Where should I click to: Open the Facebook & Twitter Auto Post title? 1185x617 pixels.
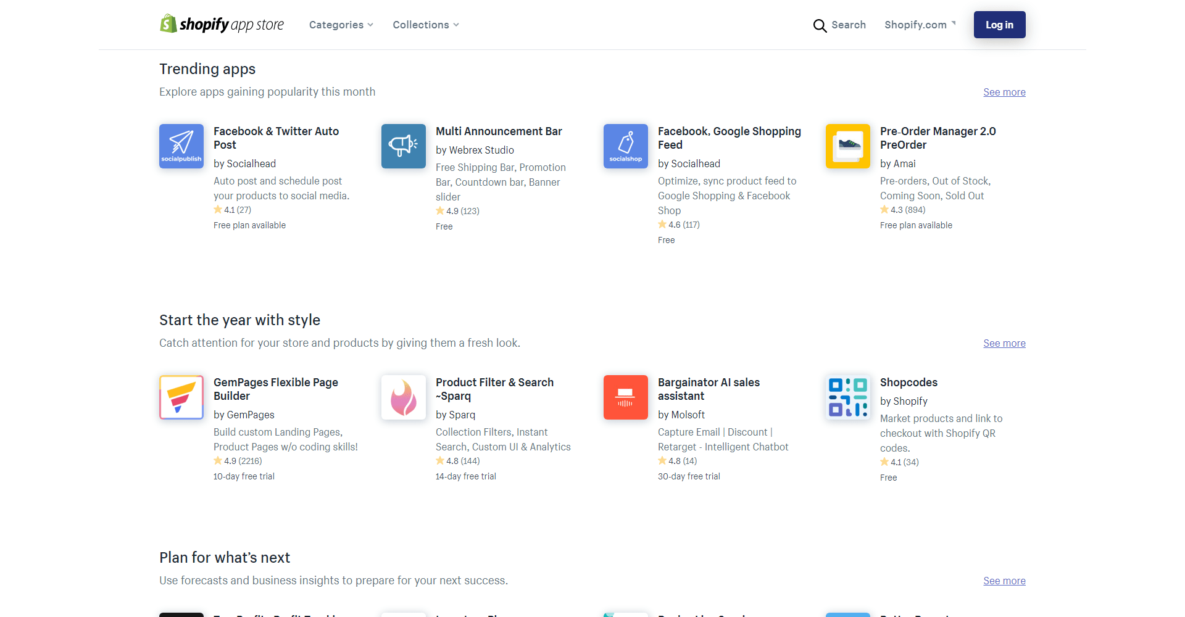point(276,138)
